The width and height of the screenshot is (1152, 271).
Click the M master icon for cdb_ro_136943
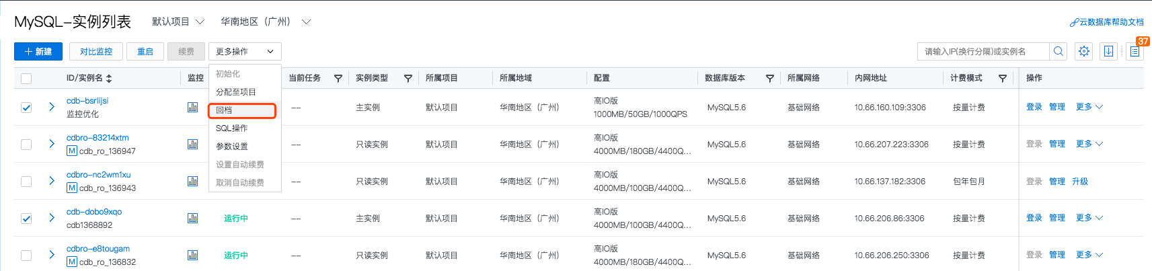72,188
